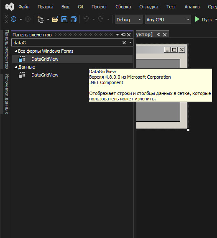Click the Save floppy disk icon

point(64,19)
